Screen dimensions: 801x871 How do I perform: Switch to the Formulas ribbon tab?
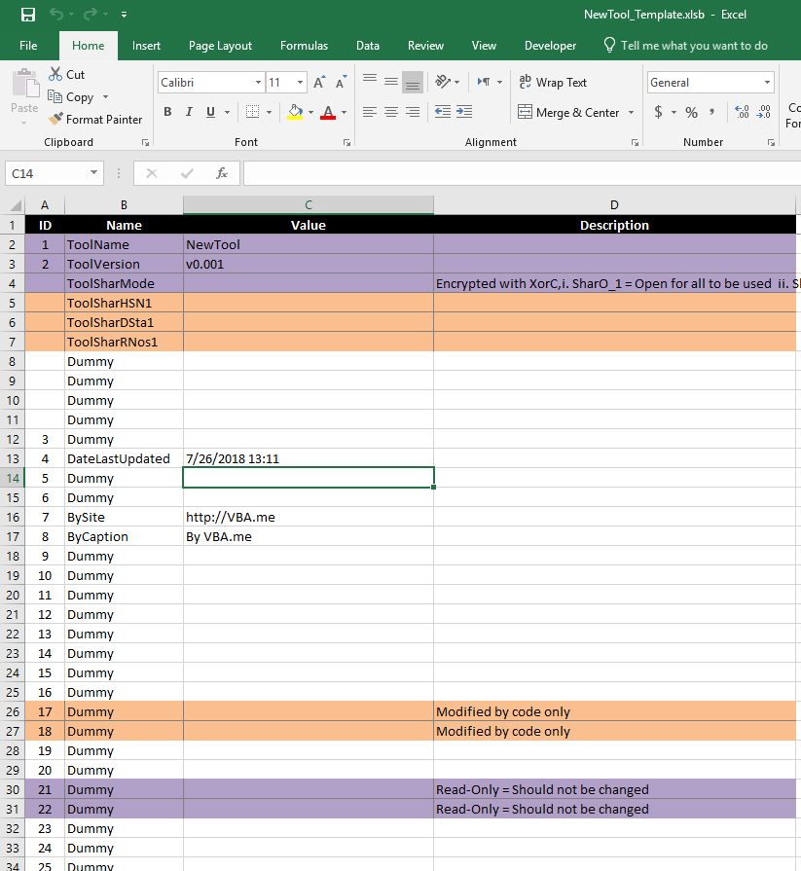(304, 46)
